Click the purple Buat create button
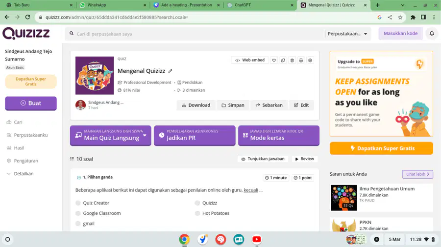441x247 pixels. (31, 103)
